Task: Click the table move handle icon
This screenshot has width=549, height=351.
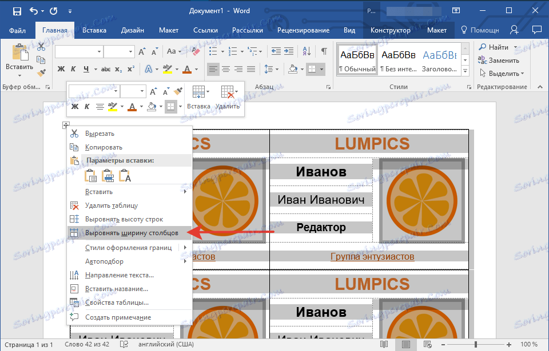Action: click(x=66, y=126)
